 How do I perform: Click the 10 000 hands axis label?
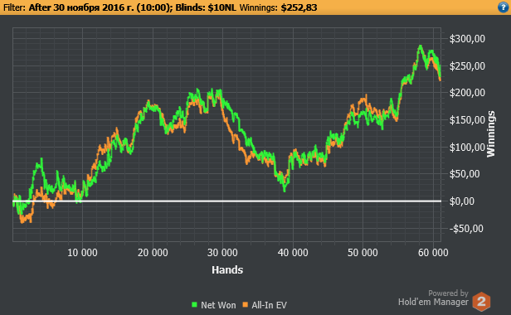coord(82,253)
